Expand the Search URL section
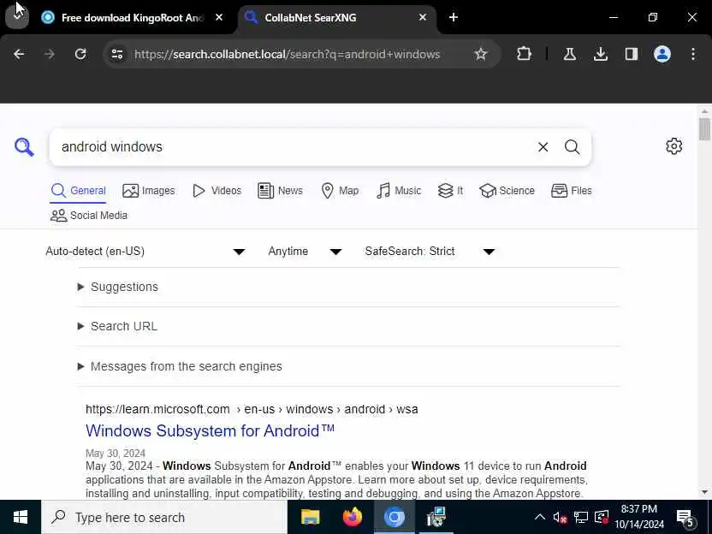This screenshot has height=534, width=712. 117,327
